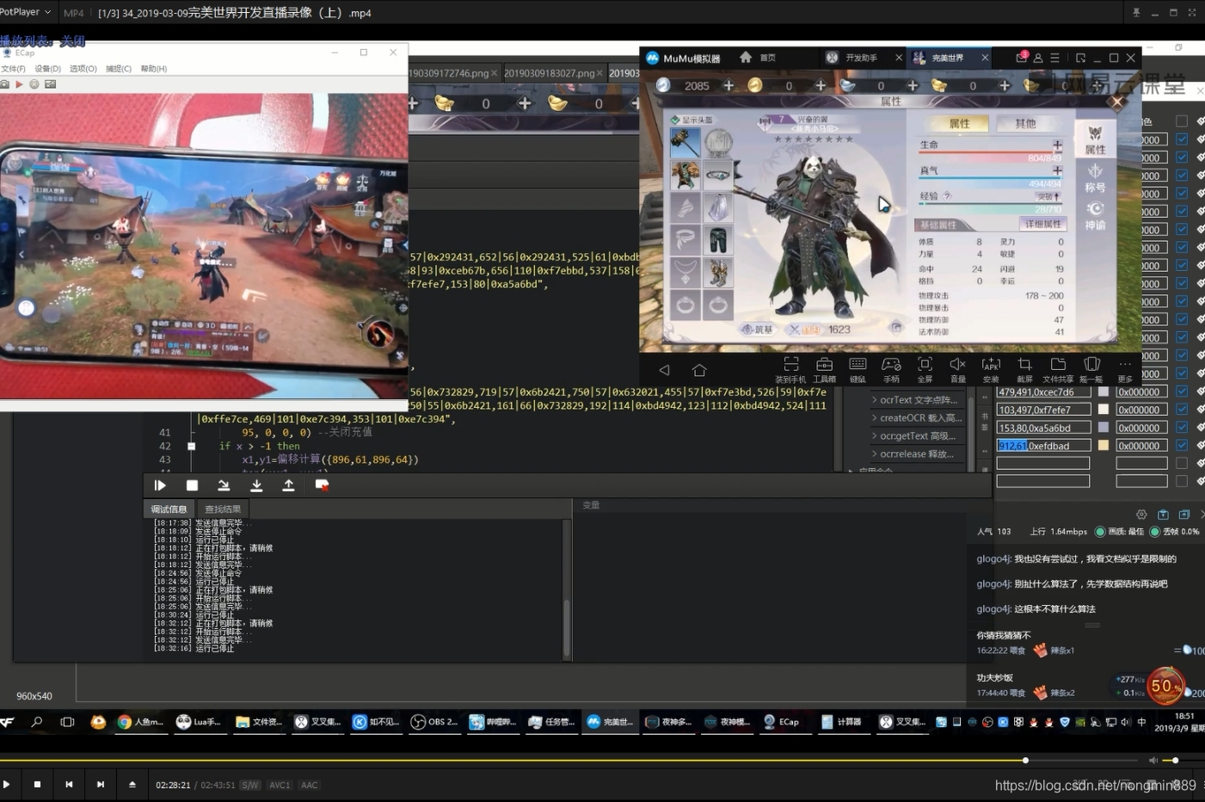Image resolution: width=1205 pixels, height=802 pixels.
Task: Click the 153,80,0xa5a6bd coordinate input field
Action: coord(1043,428)
